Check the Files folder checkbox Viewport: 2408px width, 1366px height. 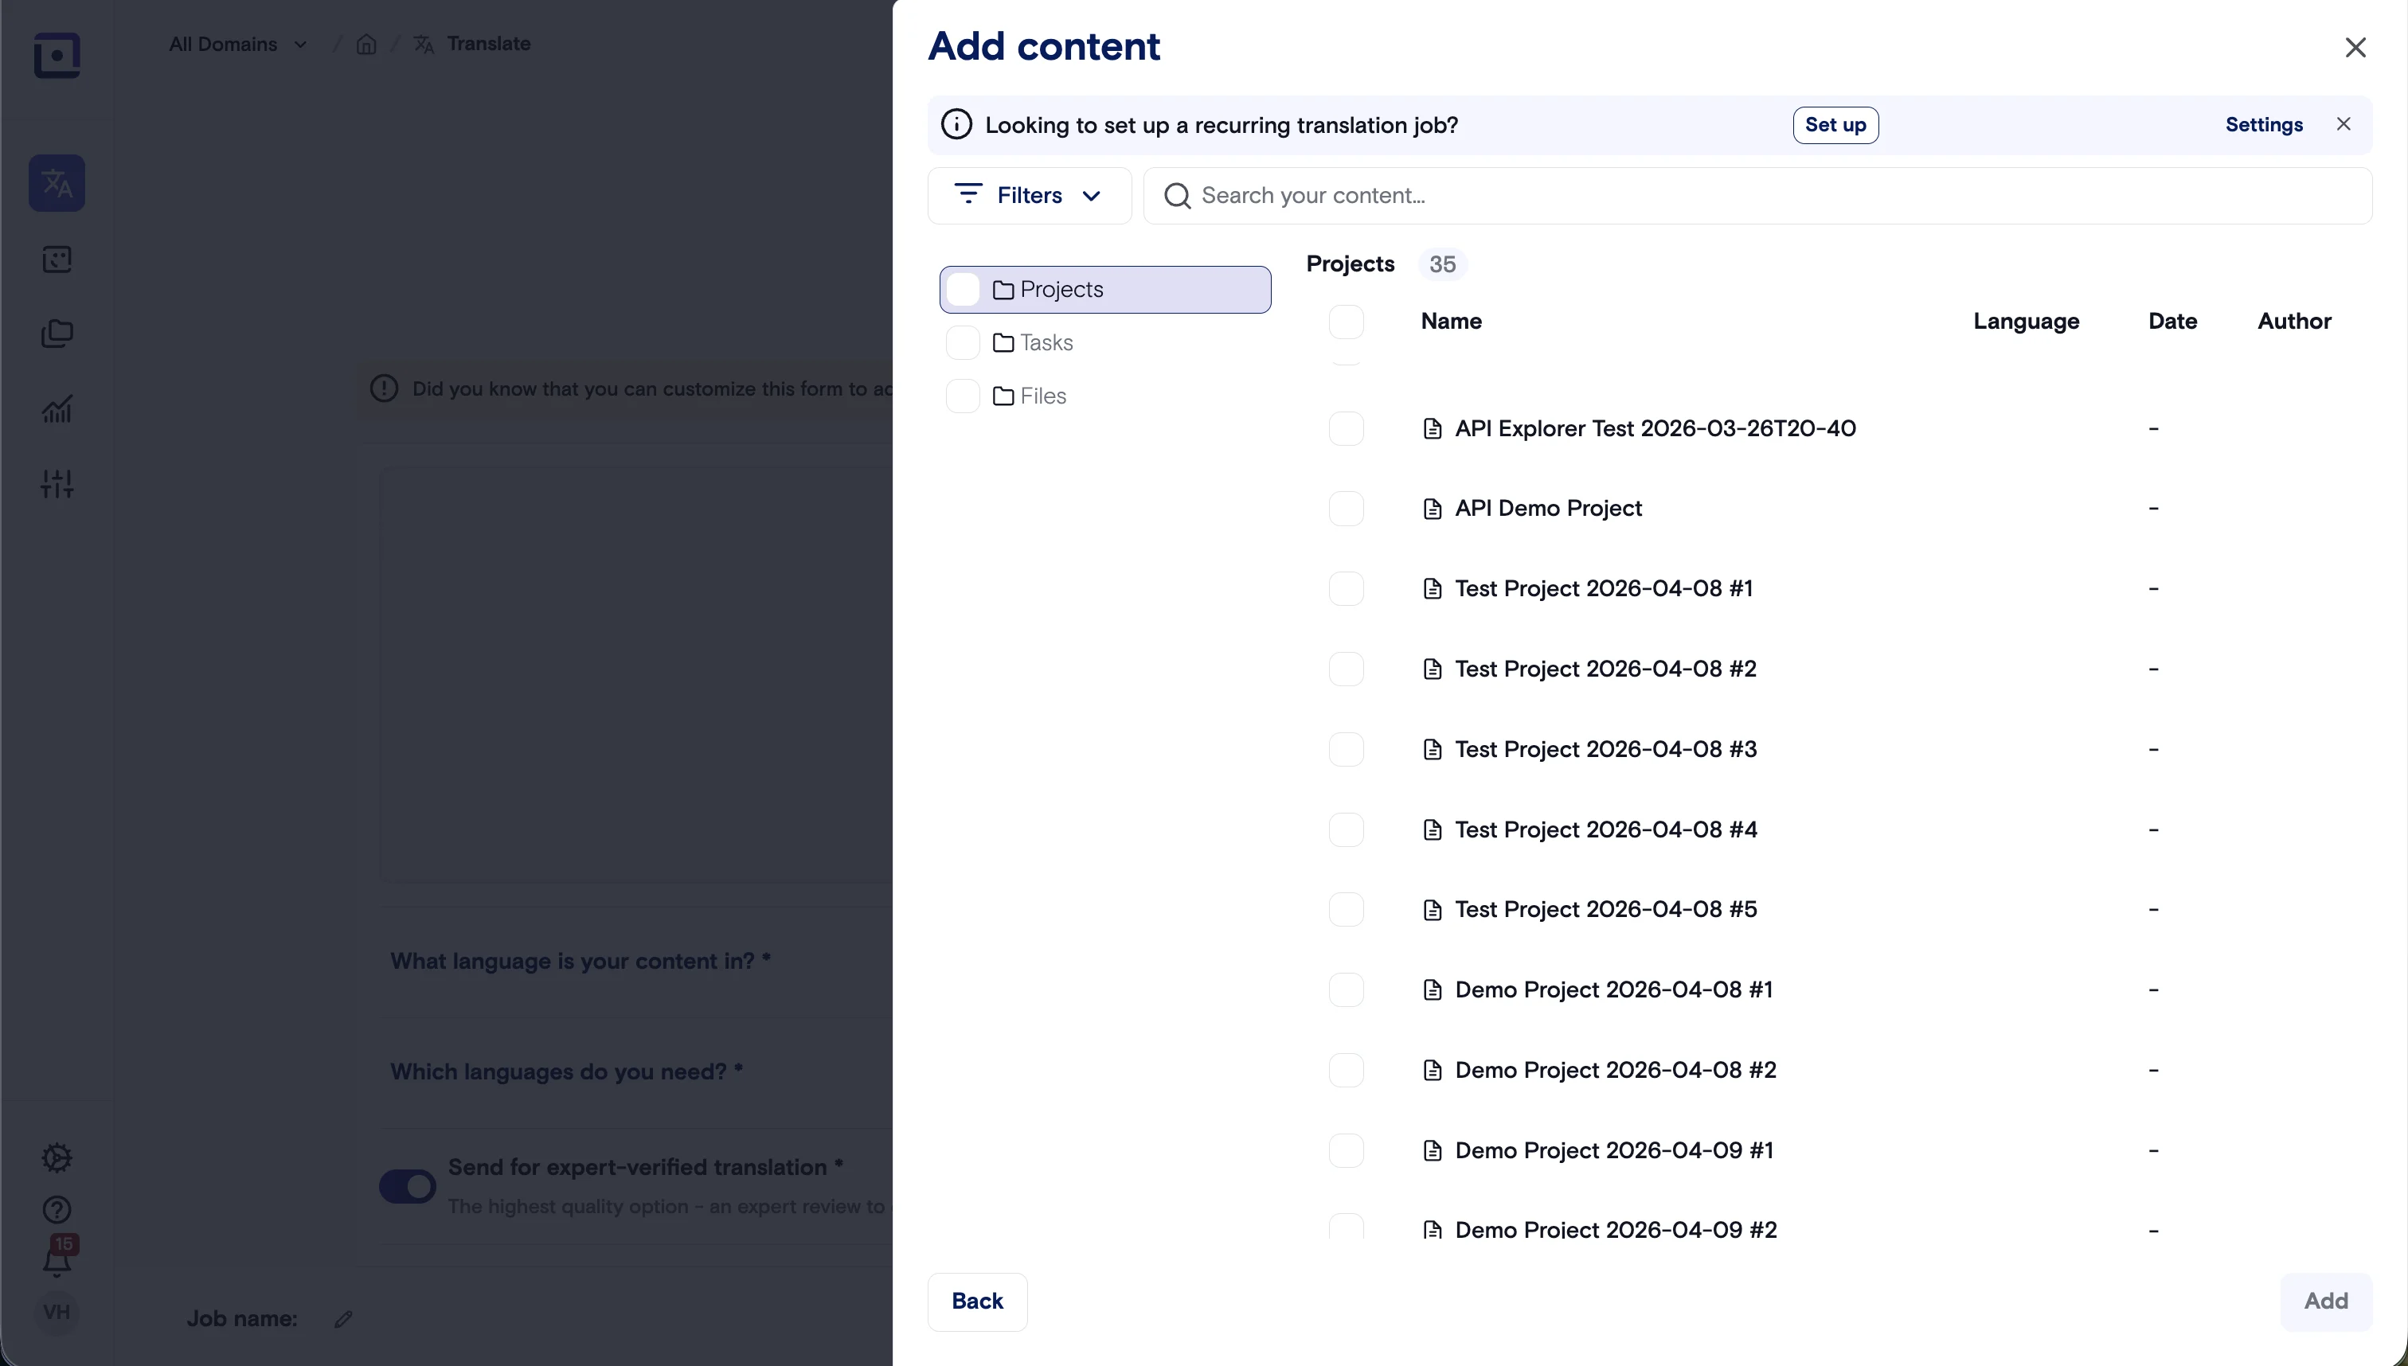tap(963, 397)
